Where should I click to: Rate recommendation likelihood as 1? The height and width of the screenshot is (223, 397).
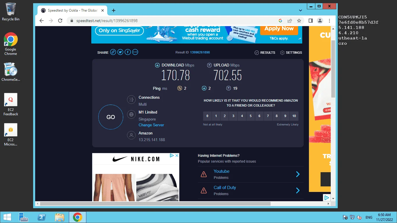point(216,116)
